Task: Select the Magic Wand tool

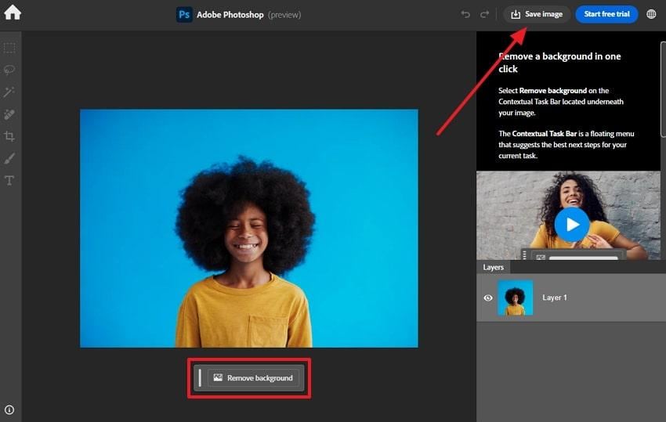Action: (9, 92)
